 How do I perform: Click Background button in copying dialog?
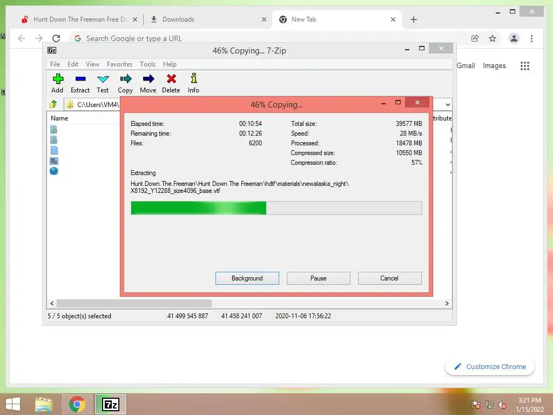pos(247,278)
